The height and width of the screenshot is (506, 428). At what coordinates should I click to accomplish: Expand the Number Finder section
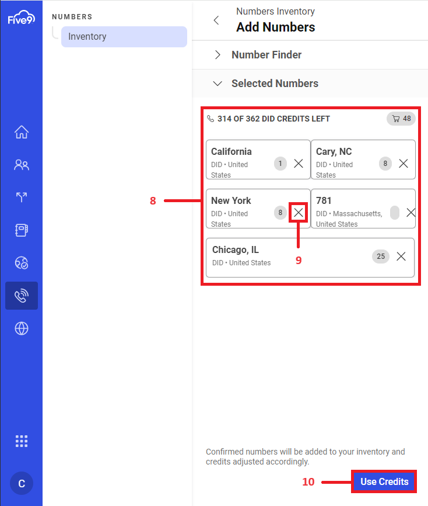pos(217,55)
